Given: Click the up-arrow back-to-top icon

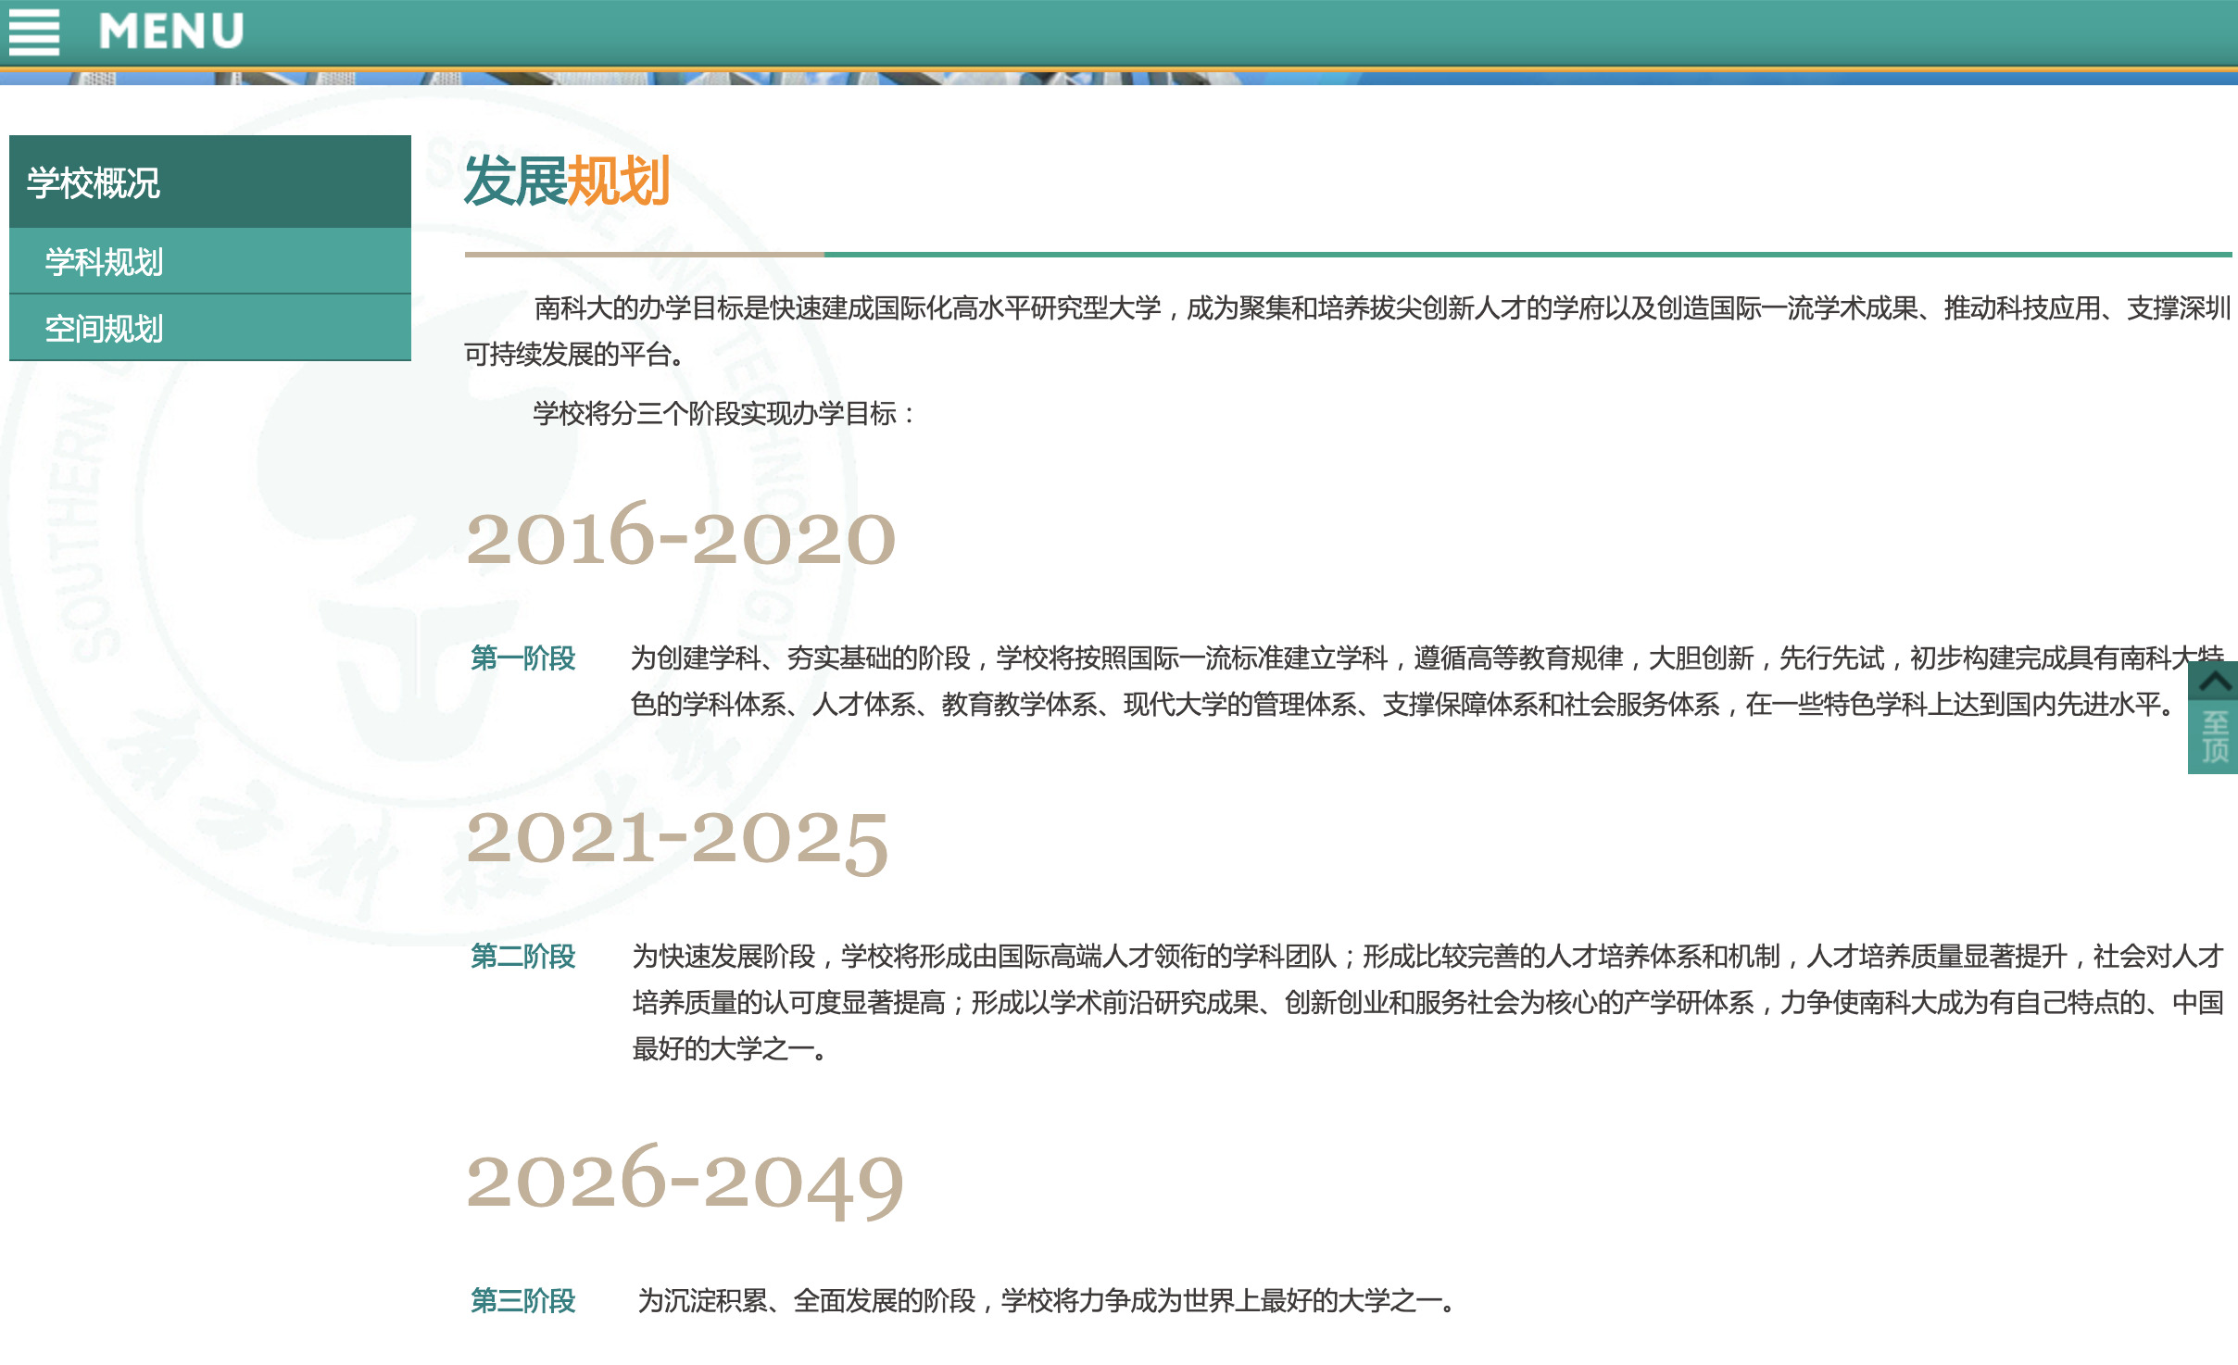Looking at the screenshot, I should point(2218,682).
